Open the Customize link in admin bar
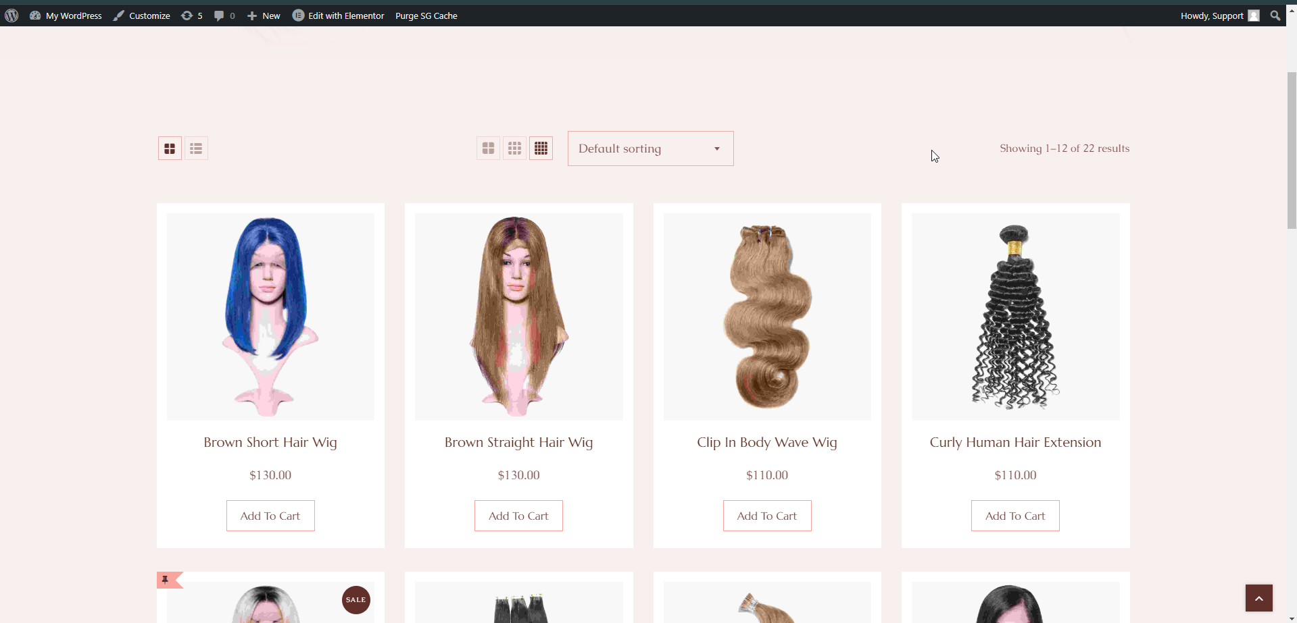This screenshot has width=1297, height=623. pos(141,16)
